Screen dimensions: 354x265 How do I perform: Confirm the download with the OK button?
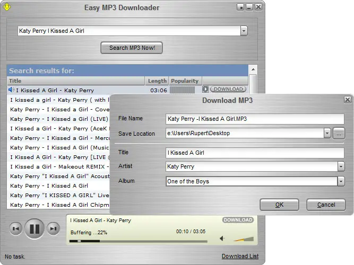(279, 205)
